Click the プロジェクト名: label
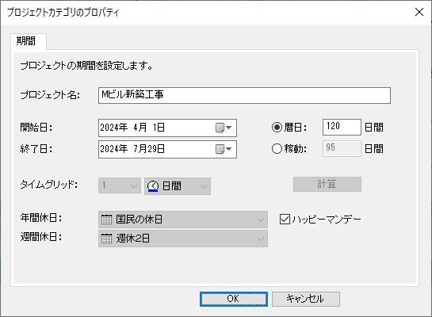The height and width of the screenshot is (317, 432). [x=50, y=95]
